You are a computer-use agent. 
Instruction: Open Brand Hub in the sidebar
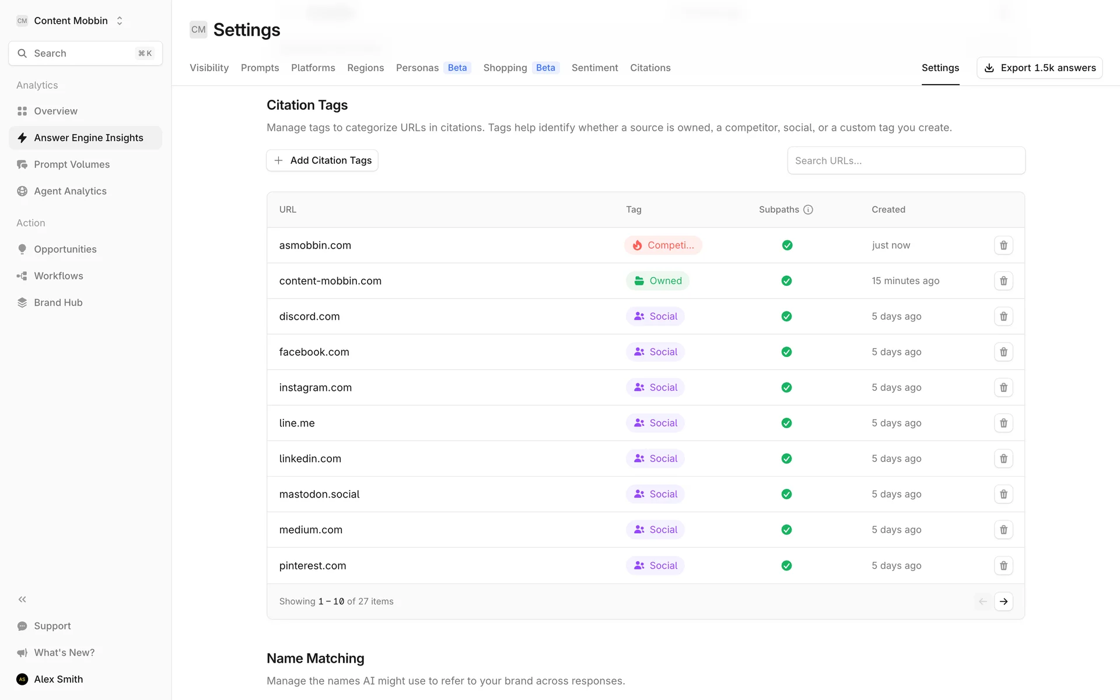pos(58,303)
